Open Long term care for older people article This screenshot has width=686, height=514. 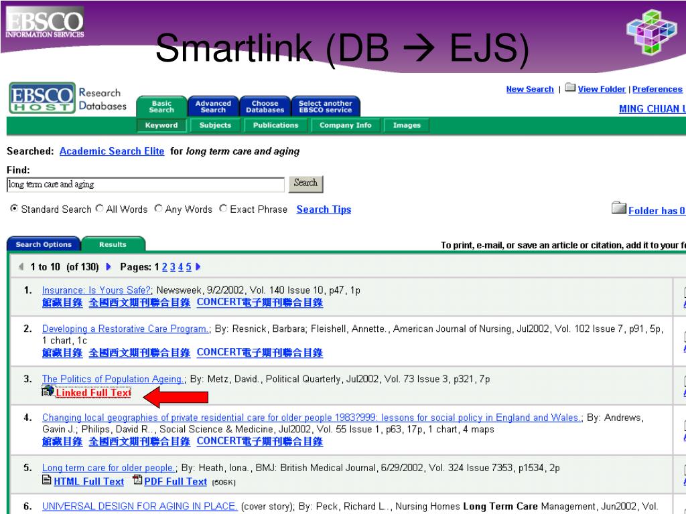[x=109, y=468]
